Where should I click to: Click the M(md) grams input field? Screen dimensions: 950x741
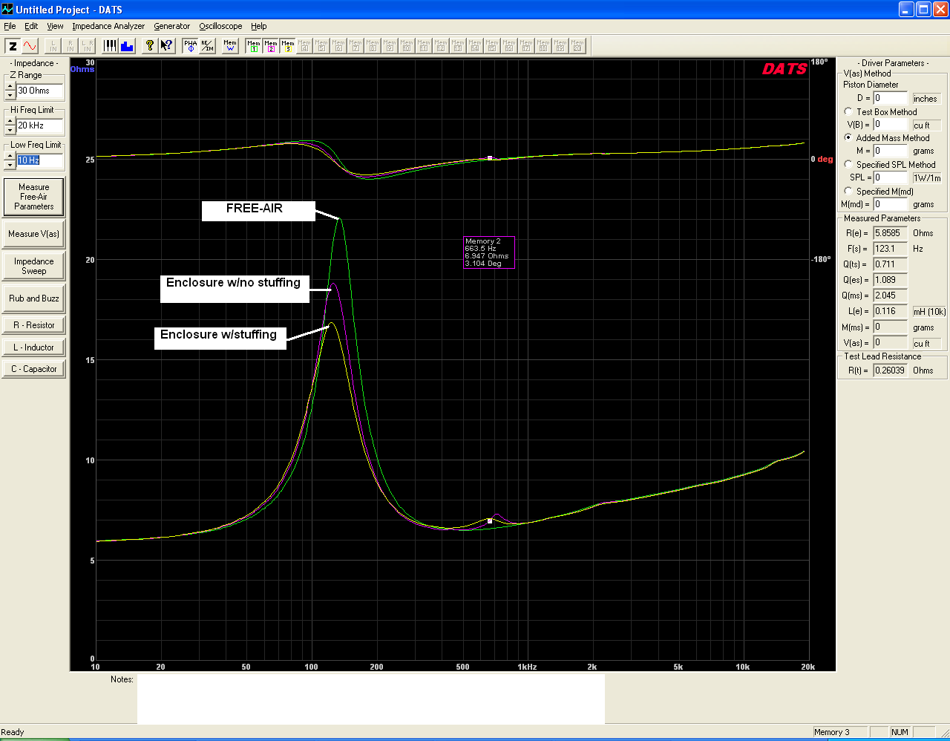click(x=890, y=204)
